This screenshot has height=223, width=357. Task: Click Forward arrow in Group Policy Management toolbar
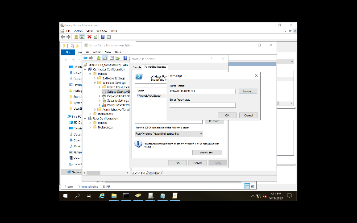pyautogui.click(x=68, y=37)
